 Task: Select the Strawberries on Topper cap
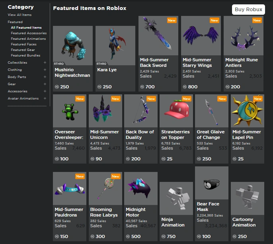[x=176, y=111]
